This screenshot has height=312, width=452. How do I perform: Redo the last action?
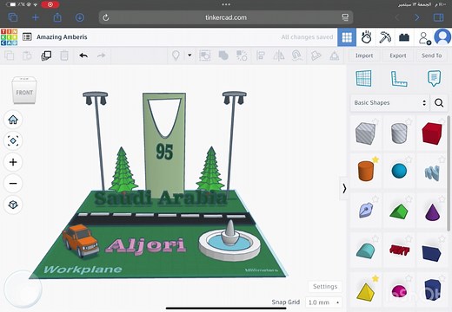click(101, 55)
